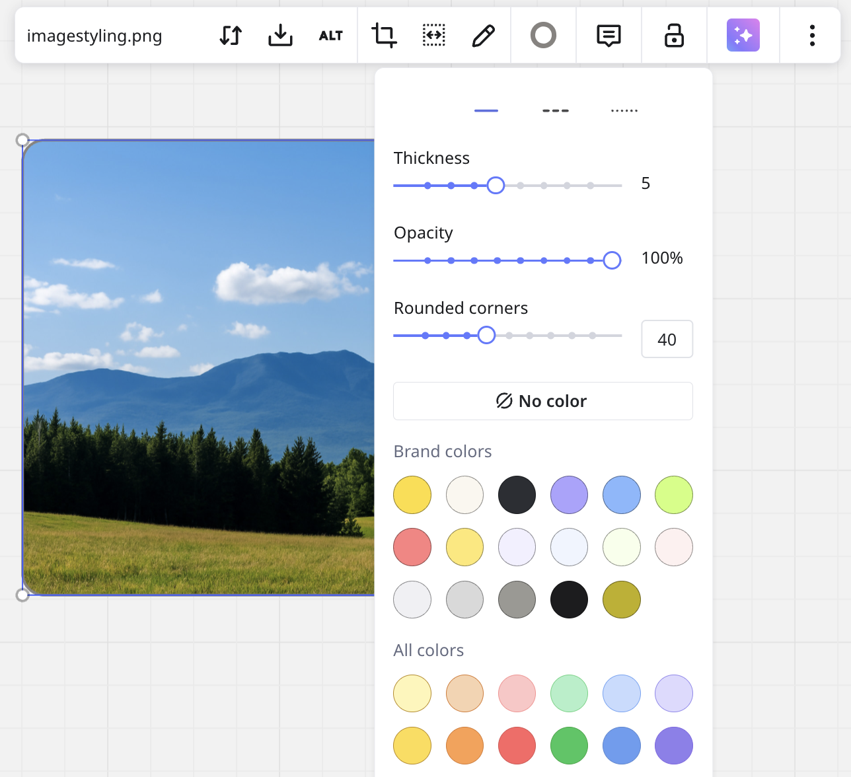Click the replace image swap arrows icon
Screen dimensions: 851x777
(231, 36)
